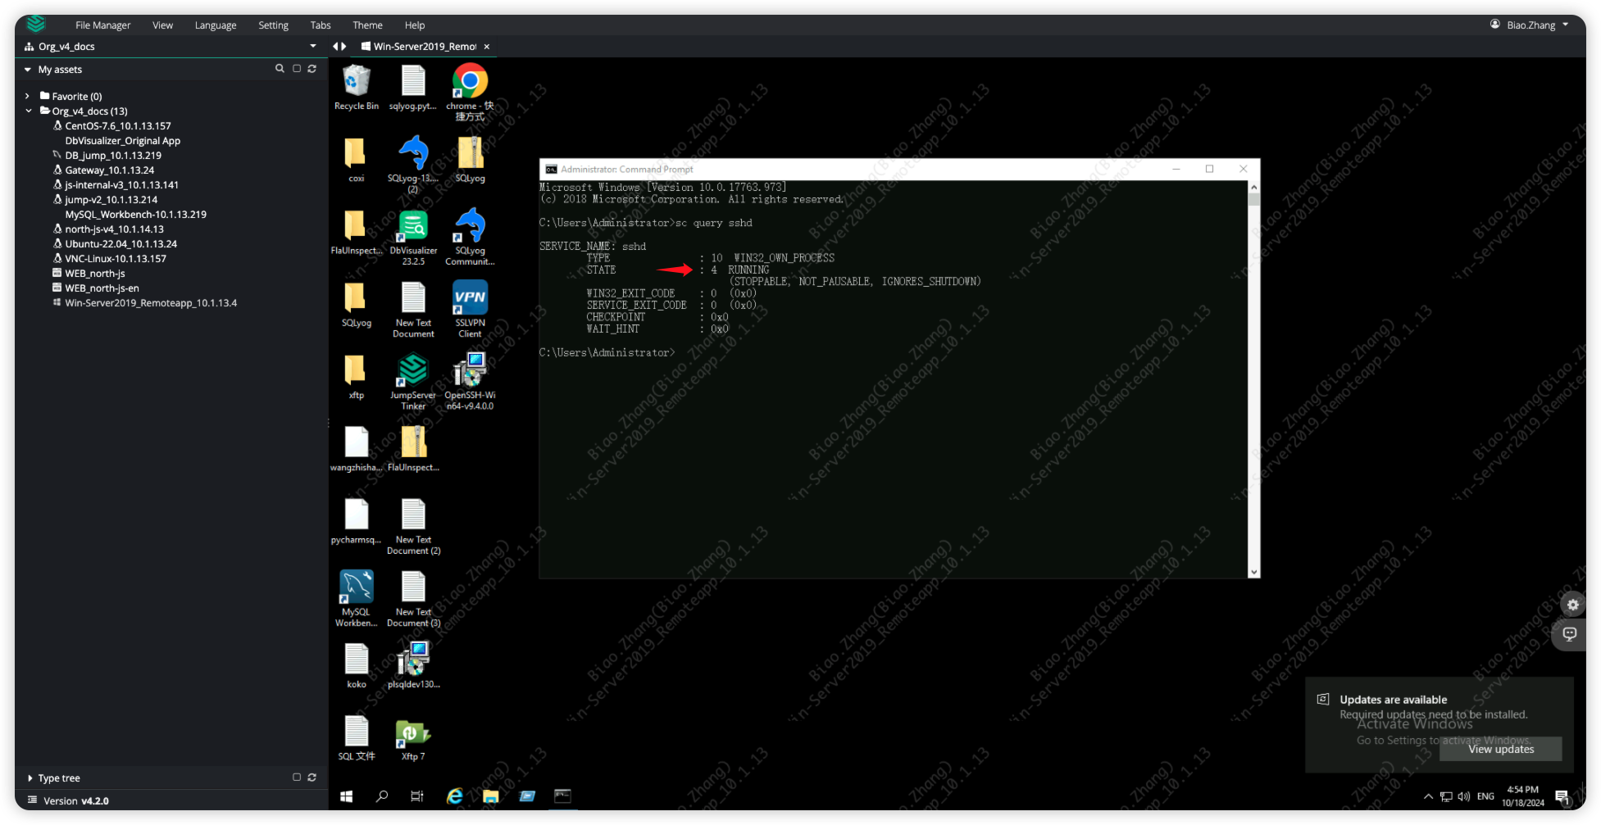Select the coxi folder icon
This screenshot has height=825, width=1601.
(356, 160)
